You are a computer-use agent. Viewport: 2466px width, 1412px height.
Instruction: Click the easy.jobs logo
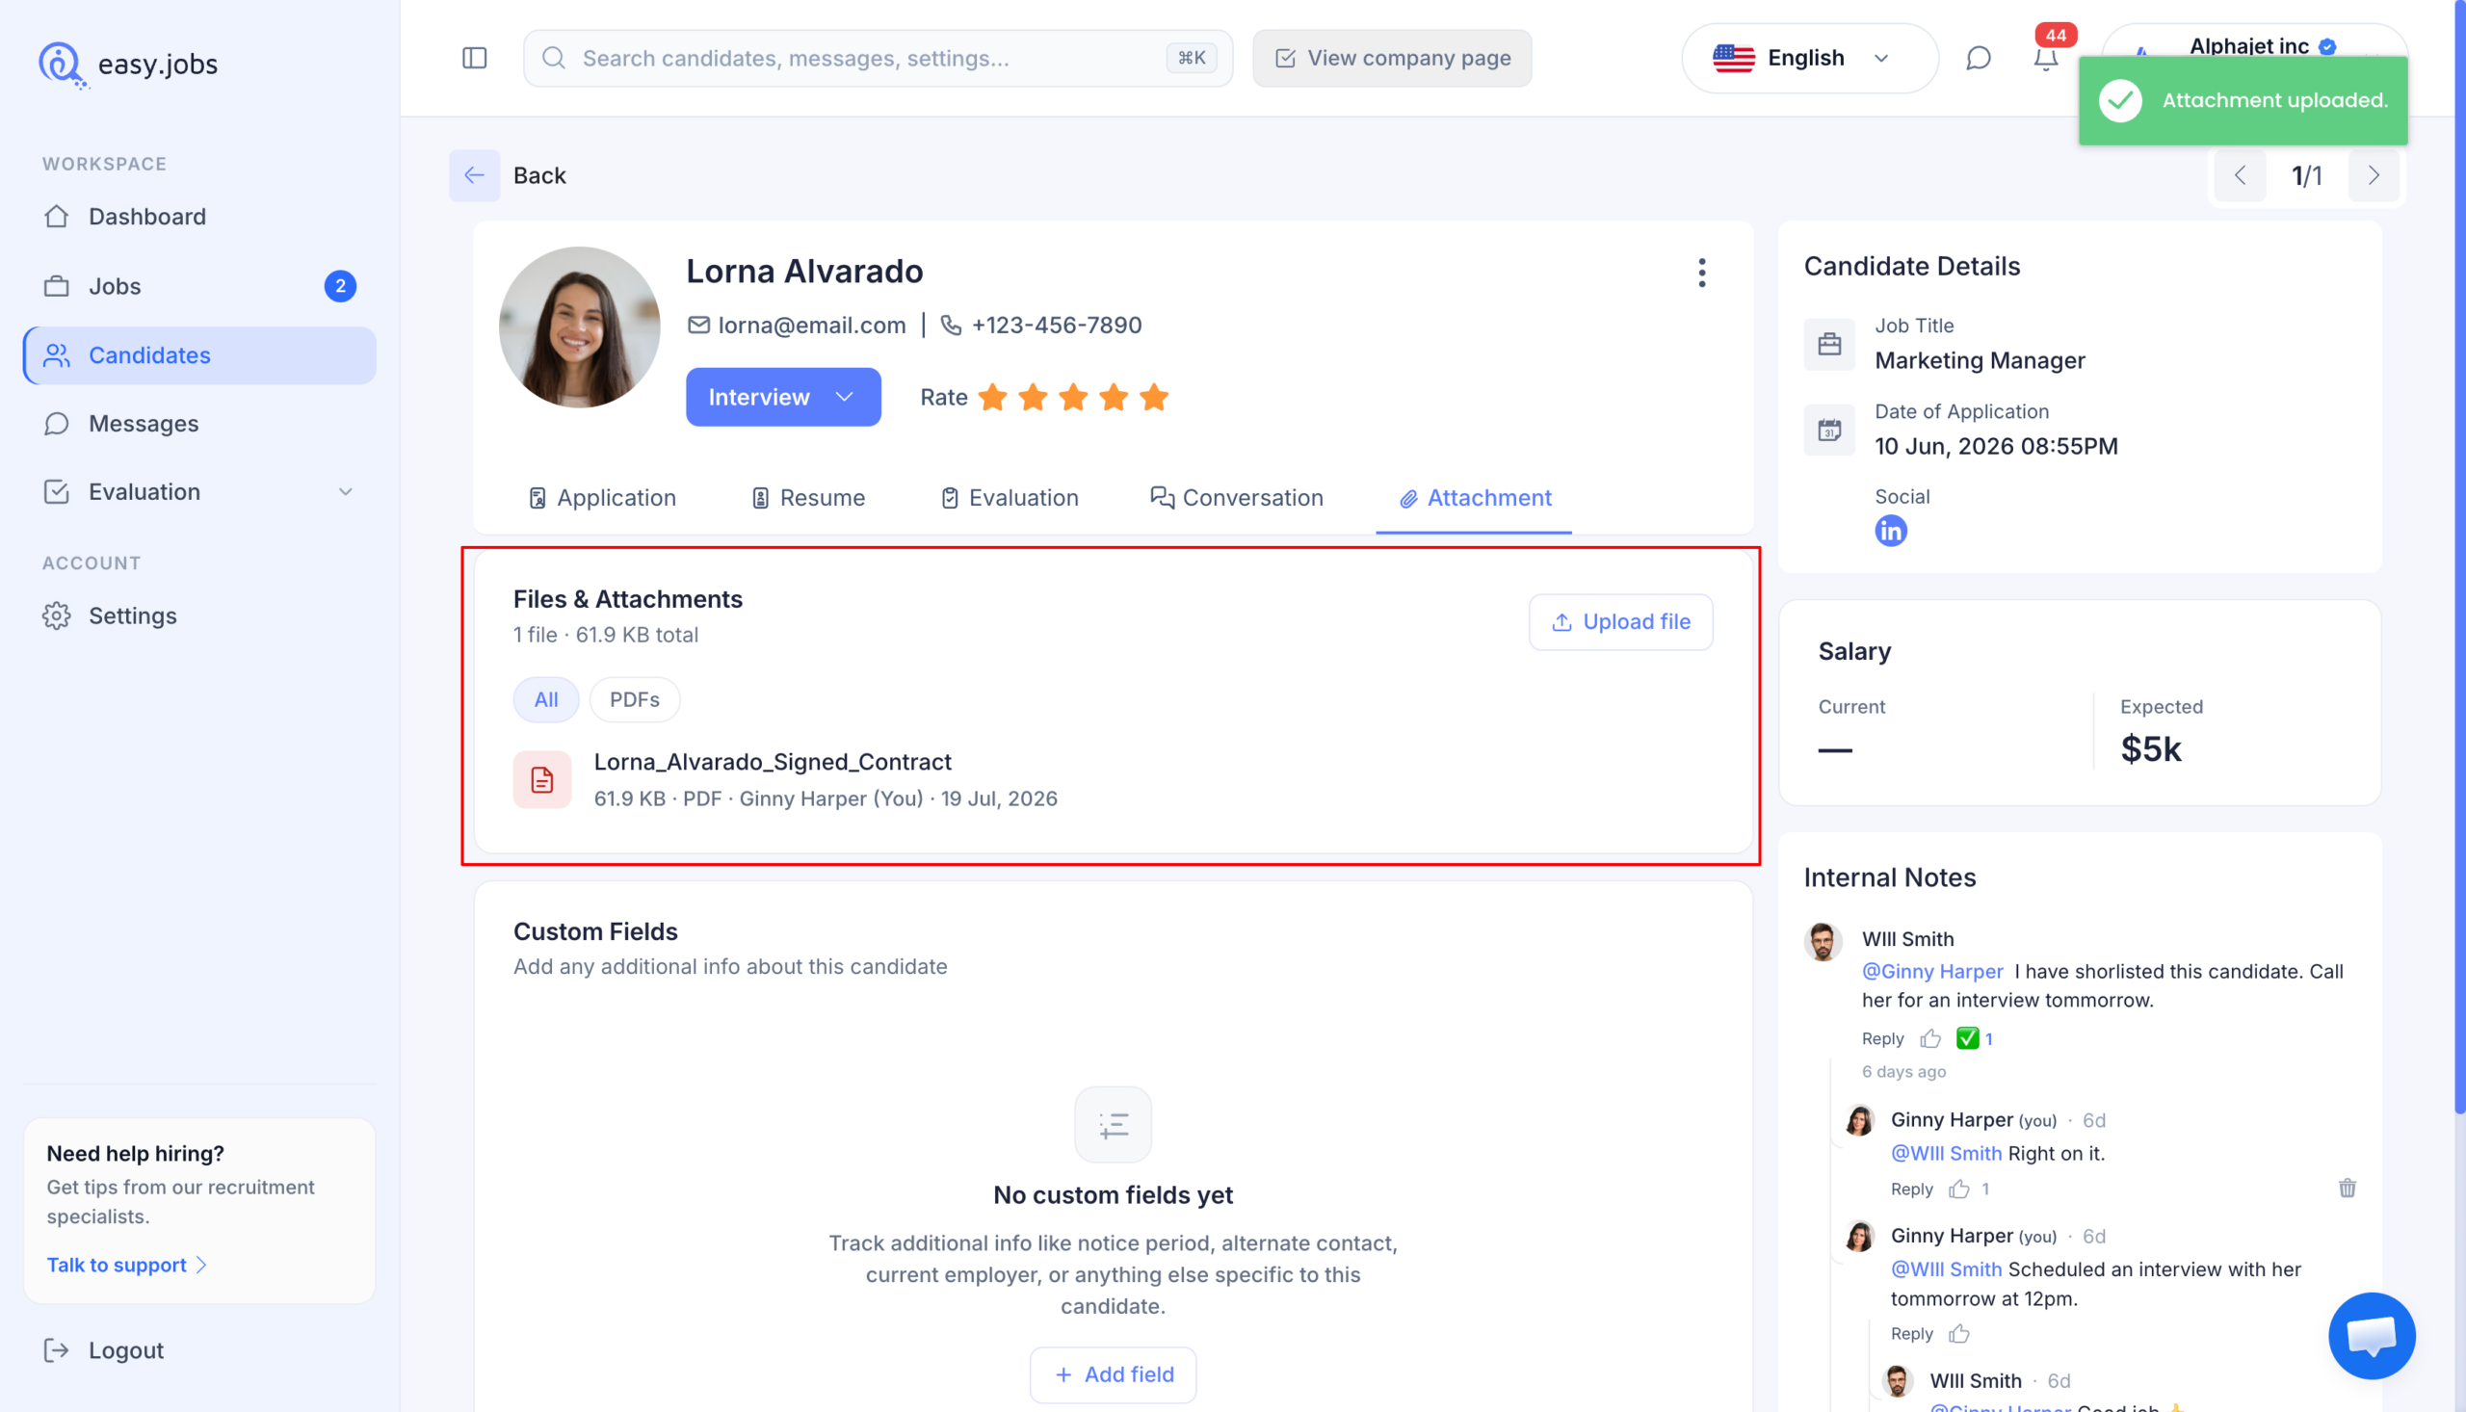tap(128, 64)
